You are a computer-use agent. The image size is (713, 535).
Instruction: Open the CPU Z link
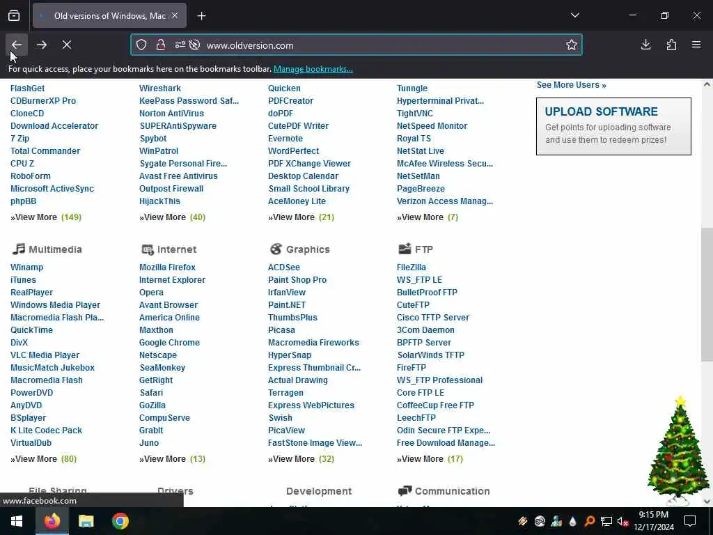pos(22,163)
